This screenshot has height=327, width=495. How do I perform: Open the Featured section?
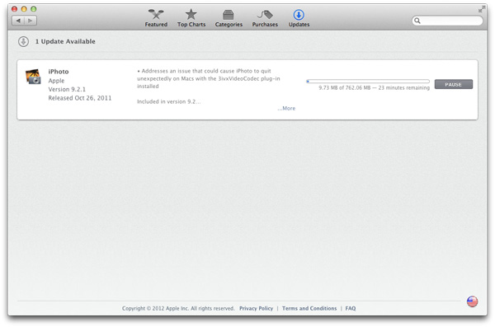[156, 18]
